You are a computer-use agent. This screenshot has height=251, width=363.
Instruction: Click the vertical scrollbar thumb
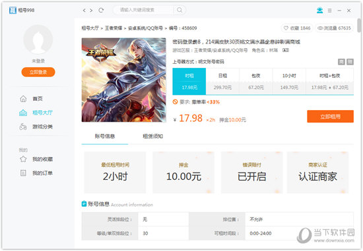[359, 26]
